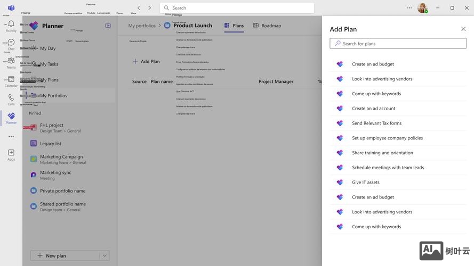
Task: Open the Apps store icon
Action: 11,155
